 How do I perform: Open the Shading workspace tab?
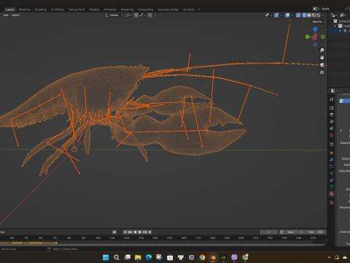(x=94, y=9)
